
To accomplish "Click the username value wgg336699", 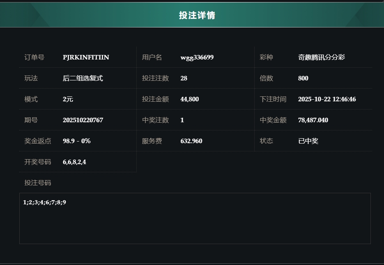I will pyautogui.click(x=197, y=57).
